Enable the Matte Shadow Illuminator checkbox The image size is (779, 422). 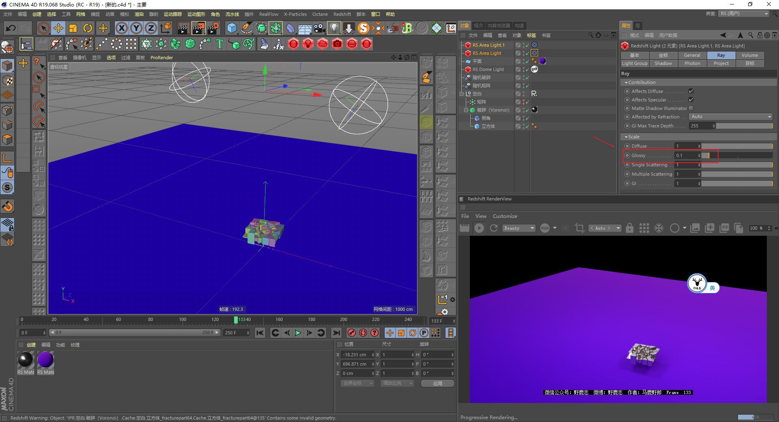(691, 108)
